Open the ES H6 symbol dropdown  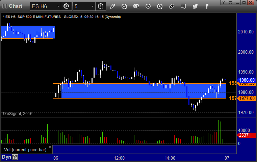point(58,6)
